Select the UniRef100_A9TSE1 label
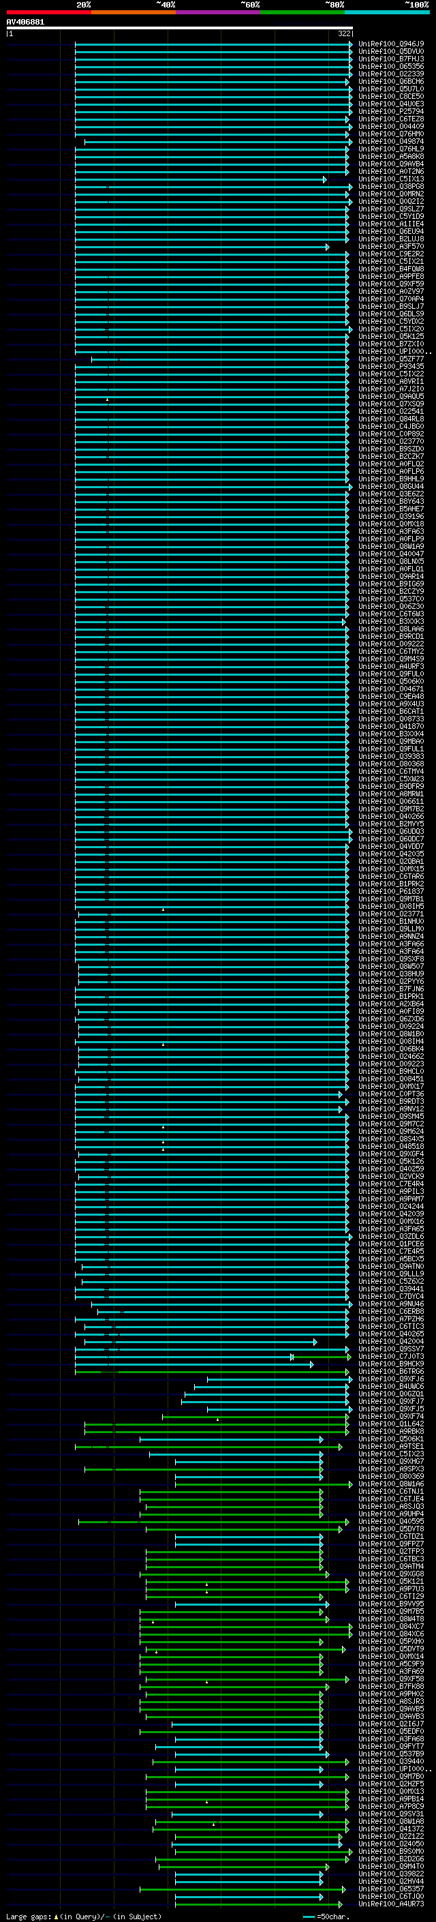Viewport: 436px width, 1922px height. point(390,1447)
